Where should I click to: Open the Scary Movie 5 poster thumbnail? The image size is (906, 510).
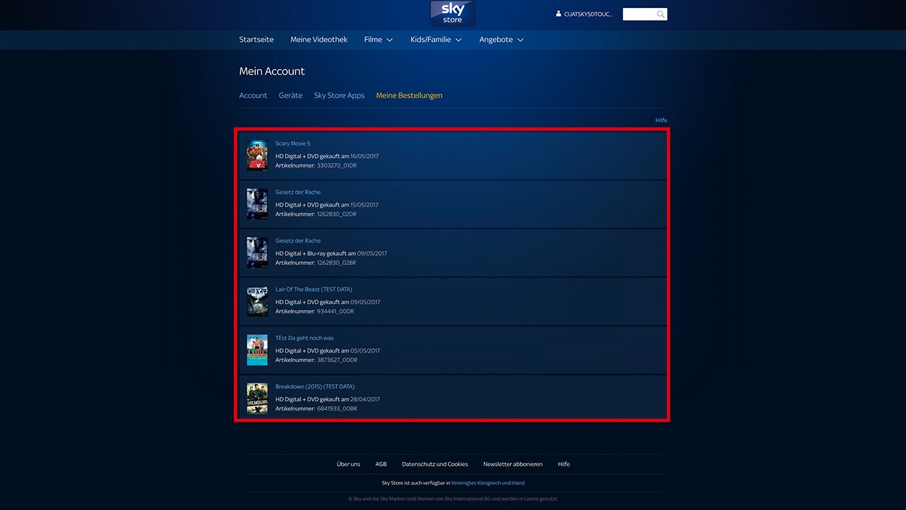click(x=257, y=155)
